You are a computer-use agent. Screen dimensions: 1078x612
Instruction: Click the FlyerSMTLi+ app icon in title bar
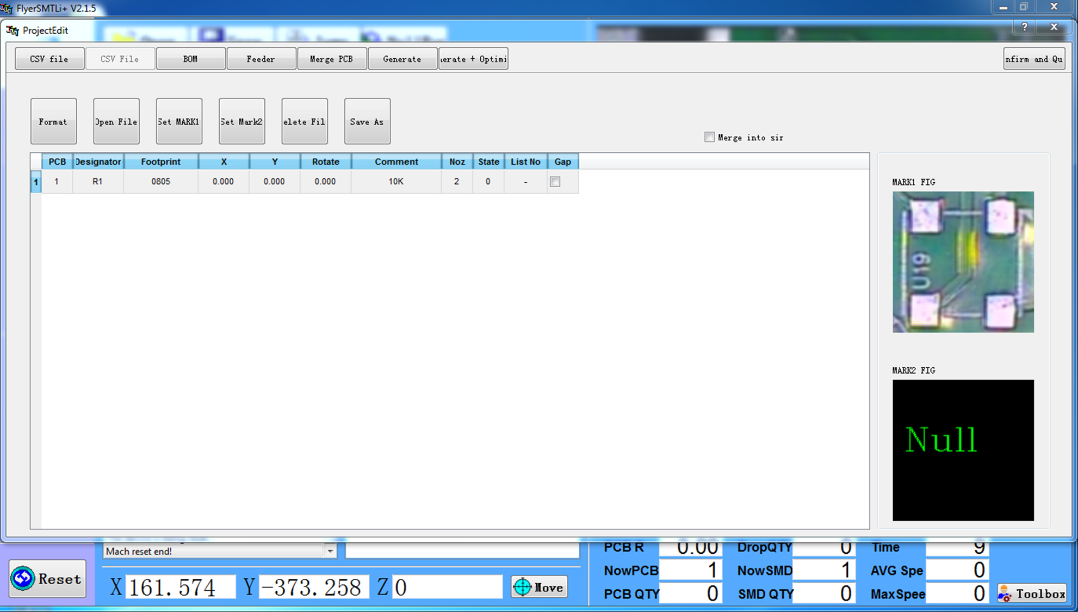coord(6,8)
